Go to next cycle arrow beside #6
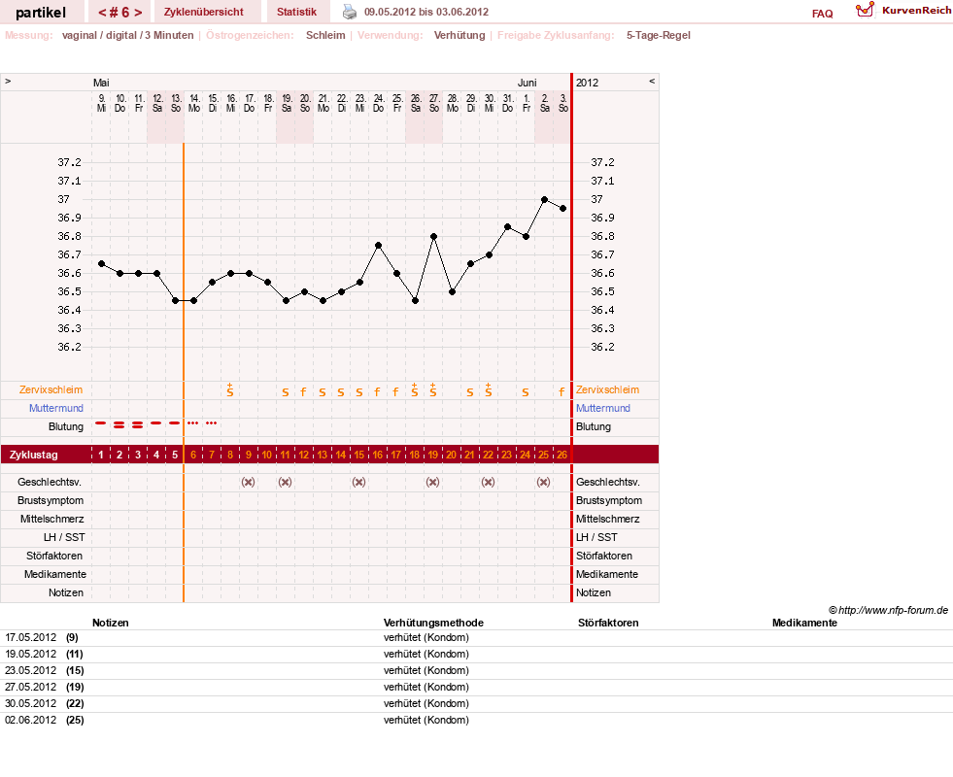953x777 pixels. pos(139,13)
